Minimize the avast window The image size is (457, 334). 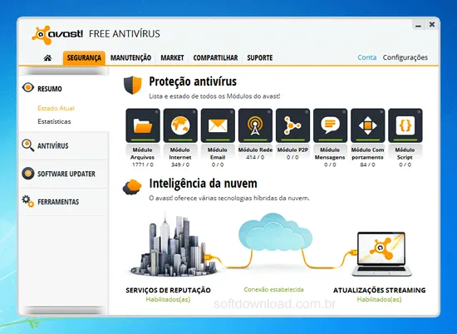419,25
